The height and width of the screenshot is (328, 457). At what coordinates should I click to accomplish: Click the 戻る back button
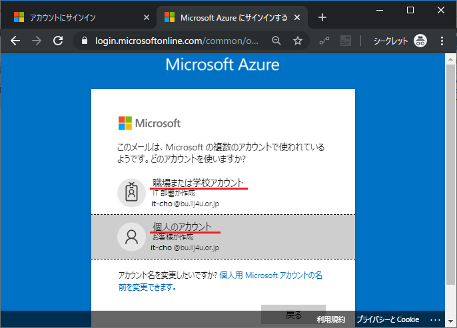(x=293, y=314)
